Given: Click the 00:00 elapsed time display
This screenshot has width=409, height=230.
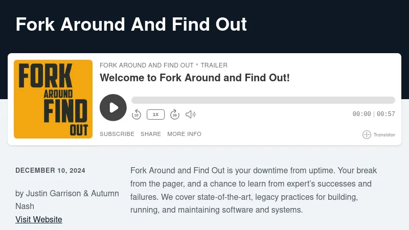Looking at the screenshot, I should tap(361, 114).
